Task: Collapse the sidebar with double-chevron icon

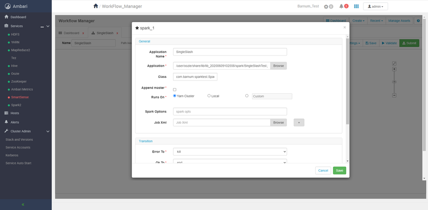Action: click(23, 204)
